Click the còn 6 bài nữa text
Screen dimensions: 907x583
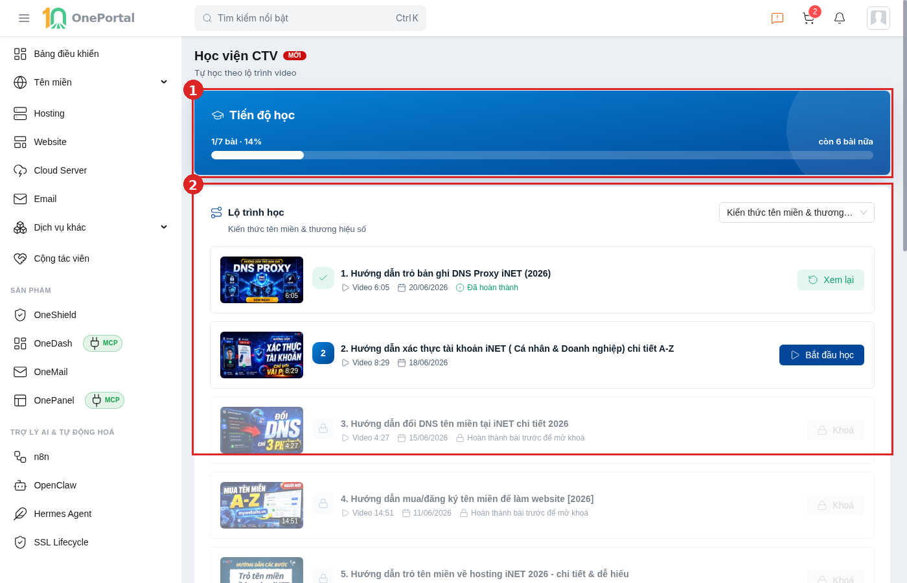click(x=845, y=142)
